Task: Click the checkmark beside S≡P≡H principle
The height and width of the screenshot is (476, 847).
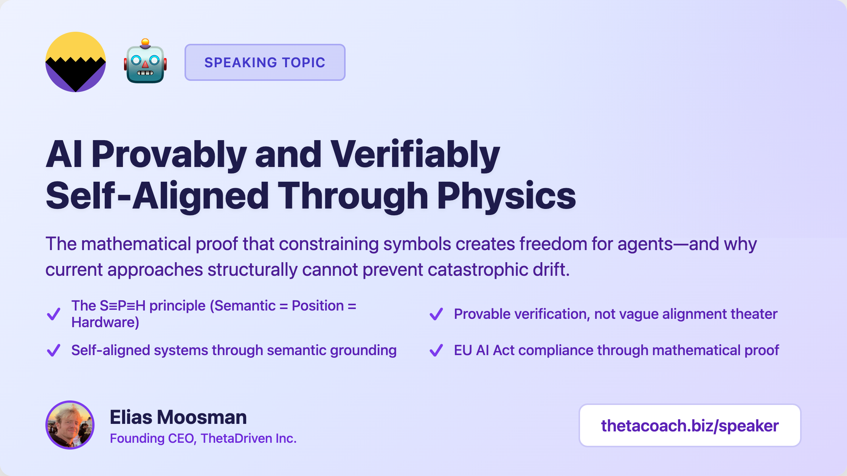Action: click(x=54, y=314)
